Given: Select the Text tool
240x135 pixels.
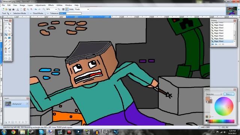Looking at the screenshot, I should (6, 52).
